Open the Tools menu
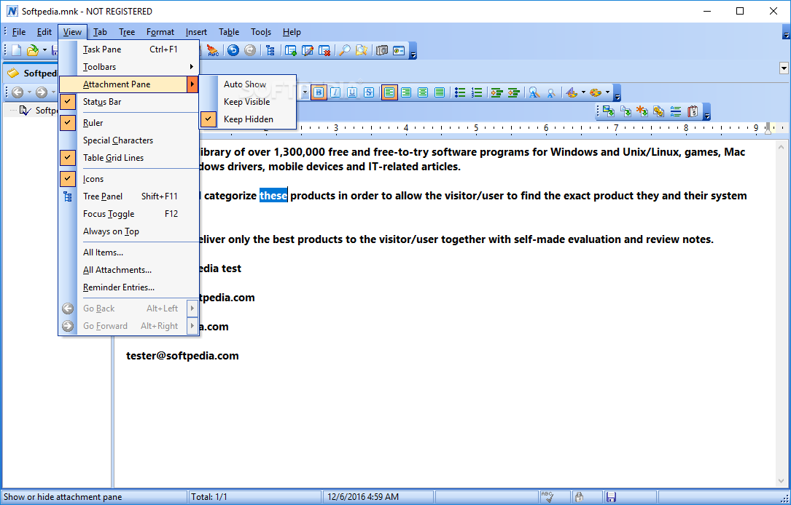The image size is (791, 505). (261, 32)
